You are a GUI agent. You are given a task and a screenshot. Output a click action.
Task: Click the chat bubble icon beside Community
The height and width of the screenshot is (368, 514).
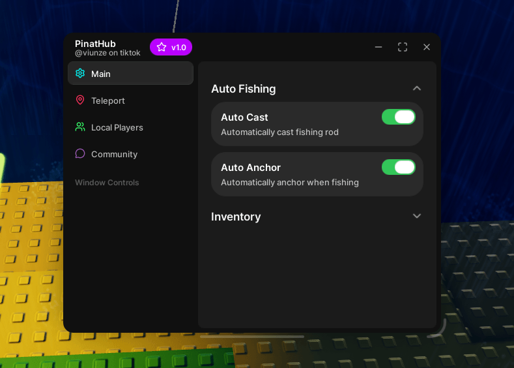click(x=80, y=153)
